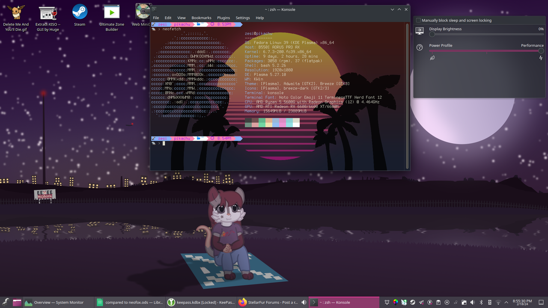This screenshot has height=308, width=548.
Task: Switch to keepass.kdbx KeePassXC task
Action: (201, 302)
